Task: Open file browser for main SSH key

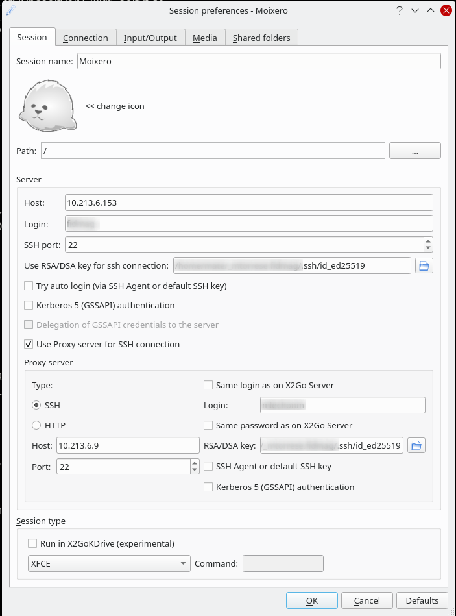Action: point(424,265)
